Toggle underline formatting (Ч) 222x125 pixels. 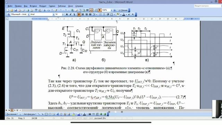[x=74, y=15]
